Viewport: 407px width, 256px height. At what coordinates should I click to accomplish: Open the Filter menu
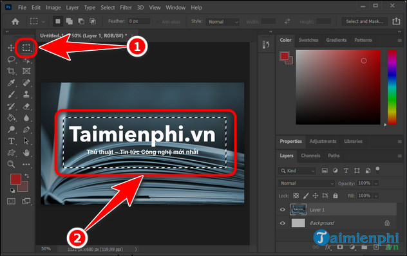[x=126, y=8]
